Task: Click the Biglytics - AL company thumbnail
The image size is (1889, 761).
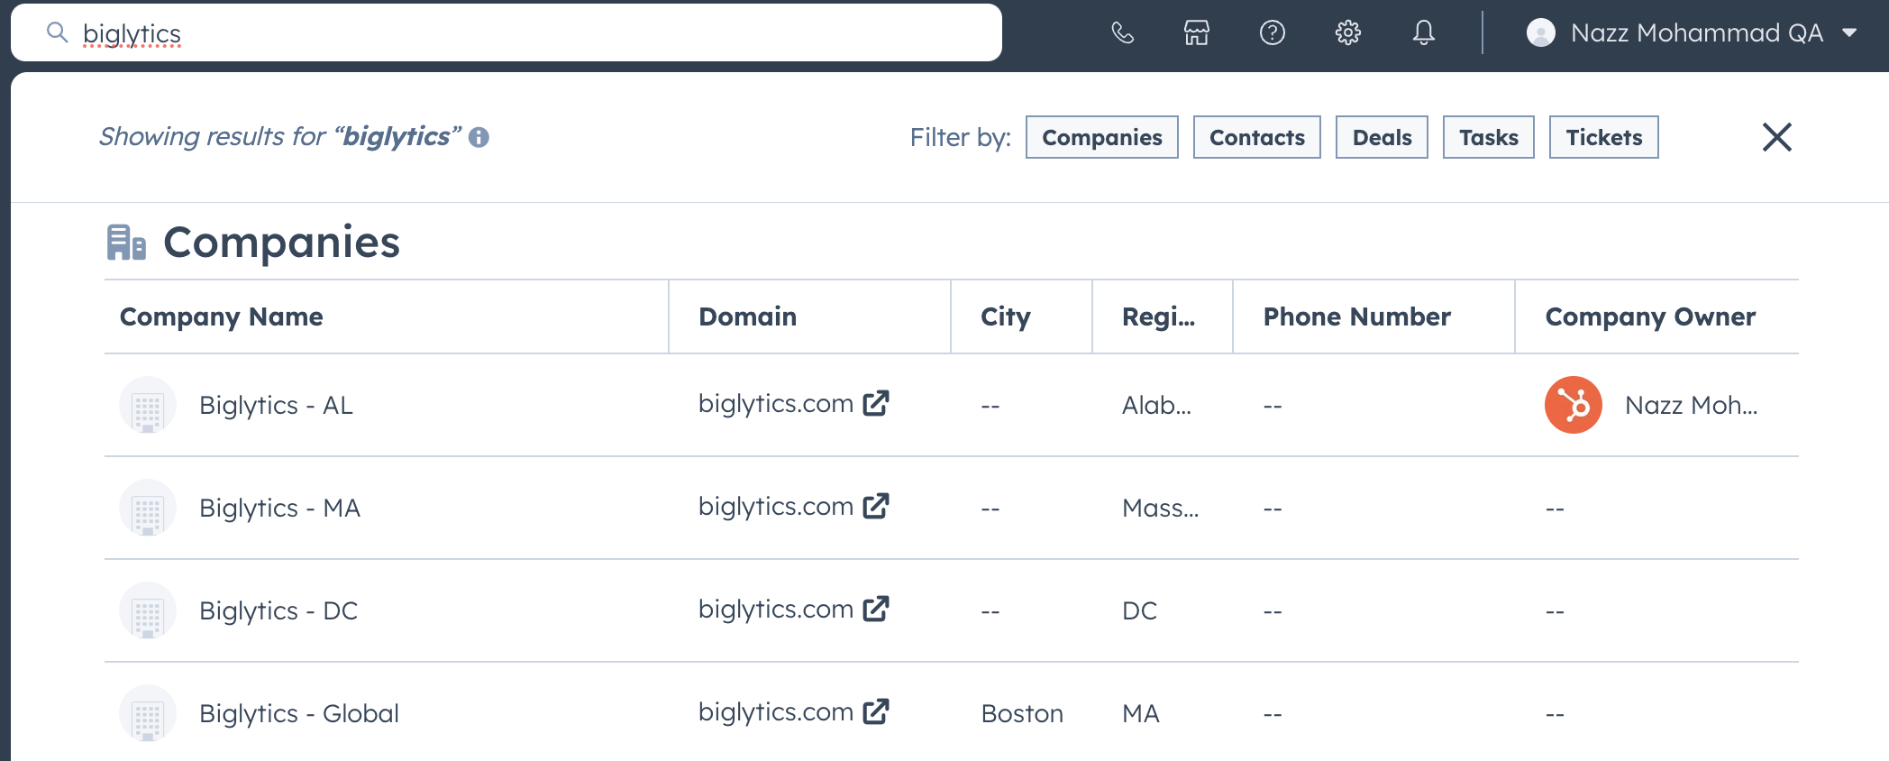Action: 147,406
